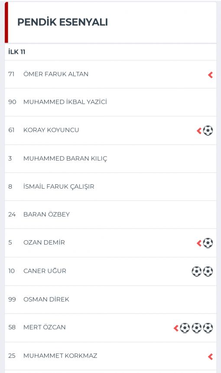
Task: Click jersey number 71 in the lineup
Action: pyautogui.click(x=11, y=74)
